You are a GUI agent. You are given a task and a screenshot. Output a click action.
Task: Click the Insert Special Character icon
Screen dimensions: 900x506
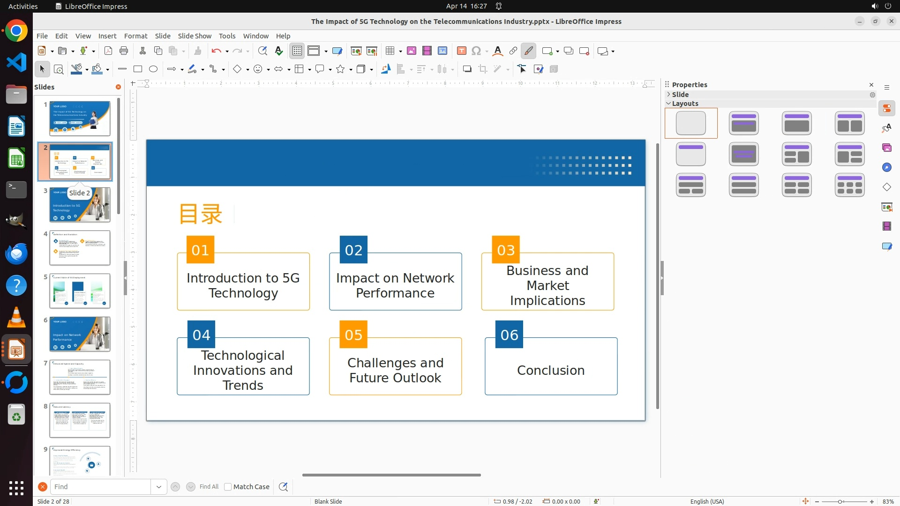476,51
